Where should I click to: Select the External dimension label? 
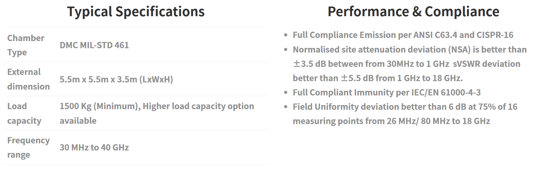point(28,79)
